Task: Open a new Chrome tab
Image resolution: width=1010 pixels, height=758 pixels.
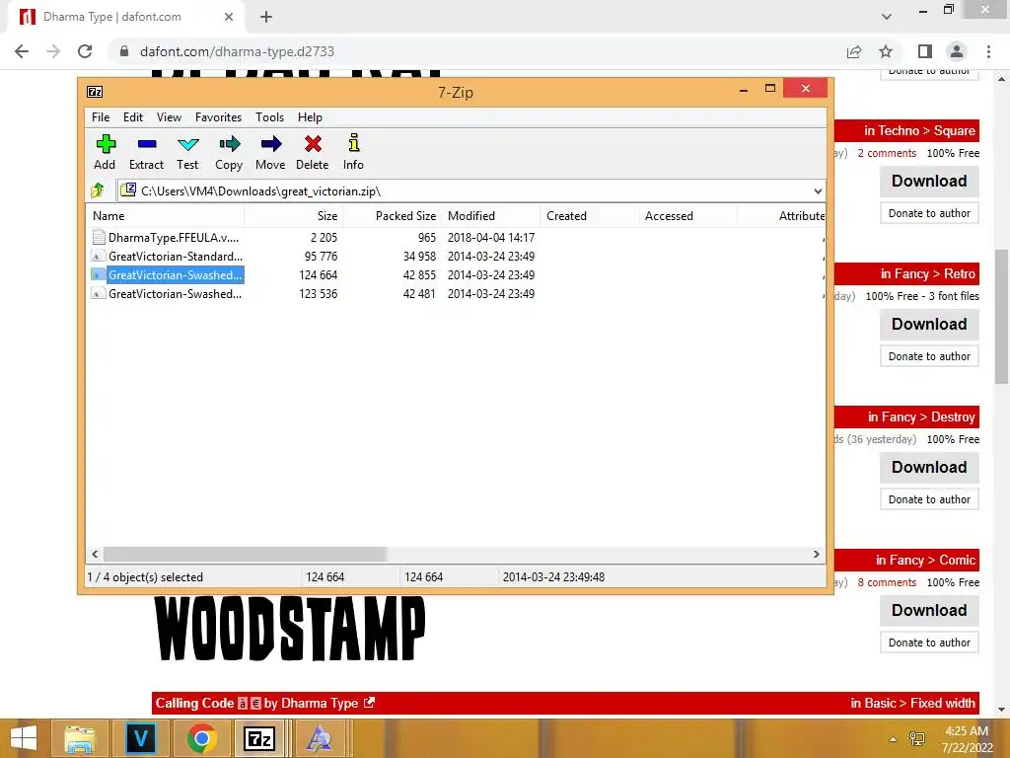Action: pos(266,17)
